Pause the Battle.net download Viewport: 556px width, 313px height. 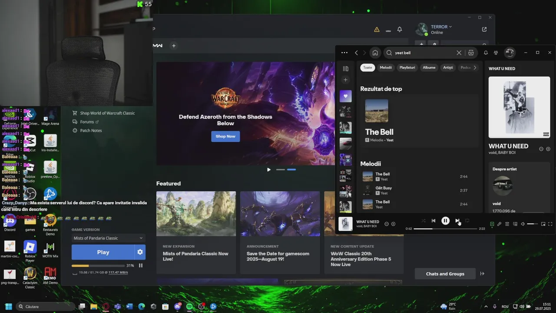pos(141,265)
